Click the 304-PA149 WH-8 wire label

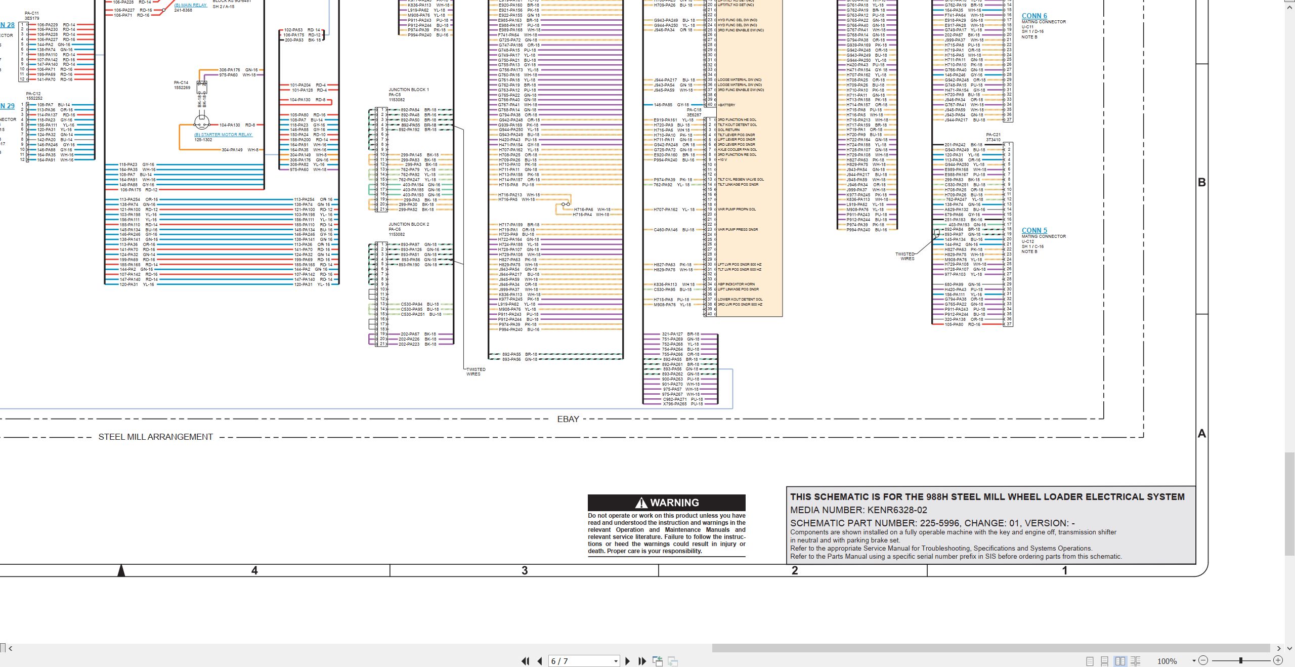pyautogui.click(x=240, y=150)
